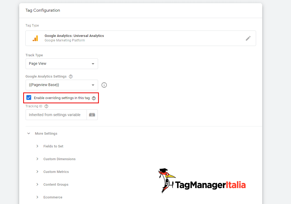Select Google Analytics: Universal Analytics tag type box
This screenshot has height=204, width=291.
coord(141,38)
